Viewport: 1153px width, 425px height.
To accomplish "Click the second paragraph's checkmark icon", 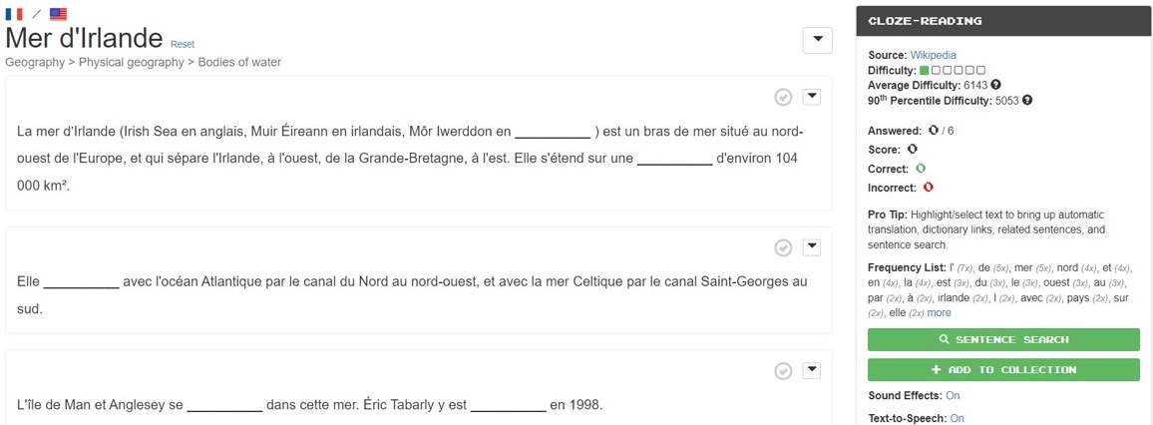I will [783, 247].
